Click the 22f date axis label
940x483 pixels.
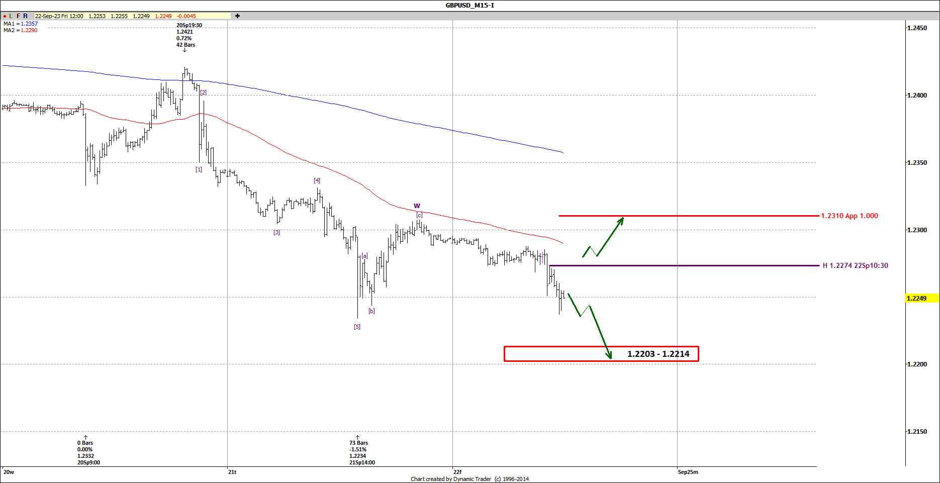click(x=456, y=472)
